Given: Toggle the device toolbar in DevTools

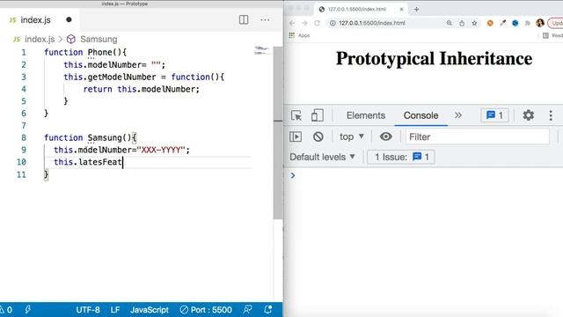Looking at the screenshot, I should click(318, 115).
